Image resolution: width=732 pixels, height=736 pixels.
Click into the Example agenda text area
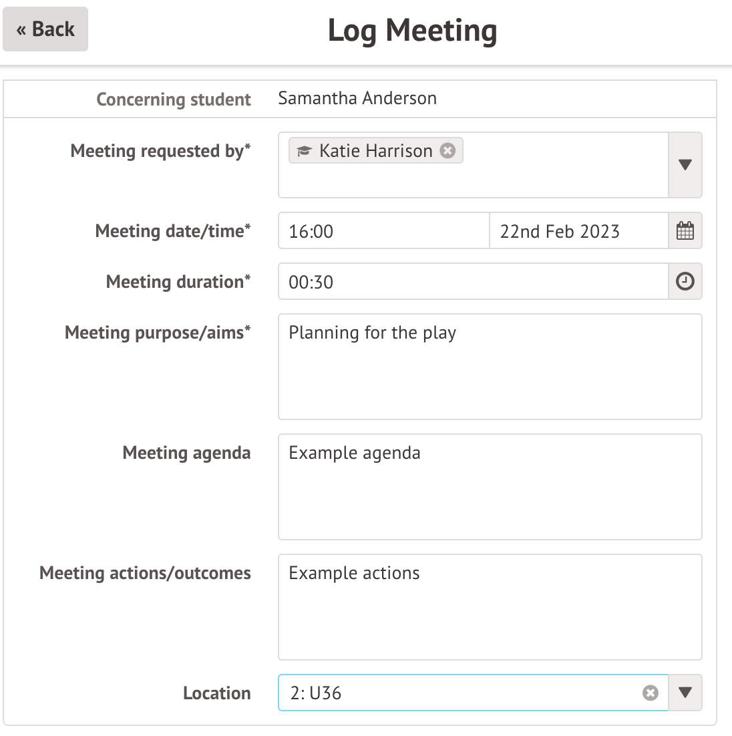click(x=490, y=487)
